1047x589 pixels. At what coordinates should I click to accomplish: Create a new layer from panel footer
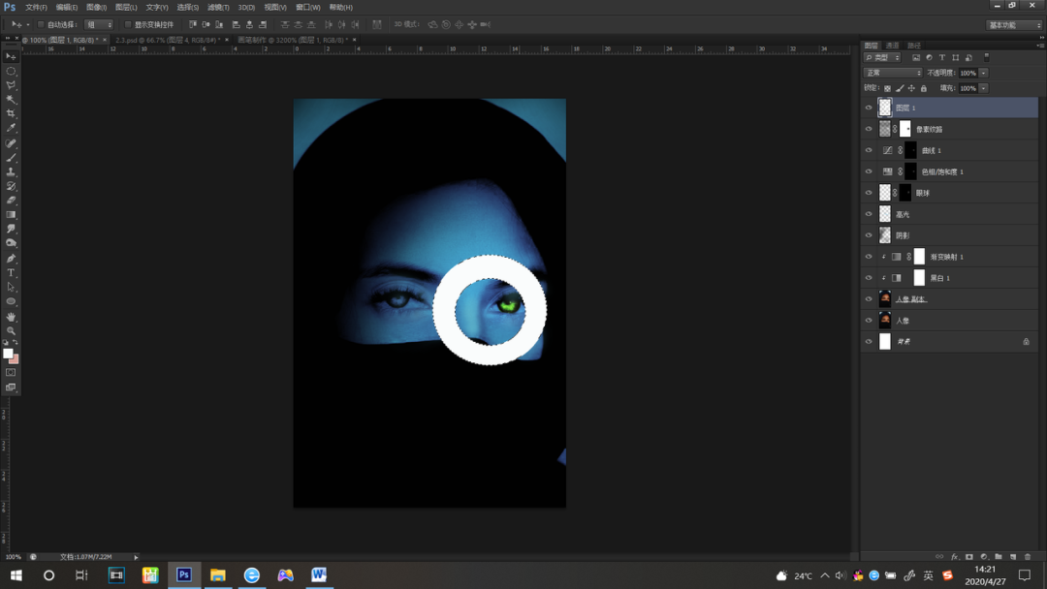(x=1013, y=556)
